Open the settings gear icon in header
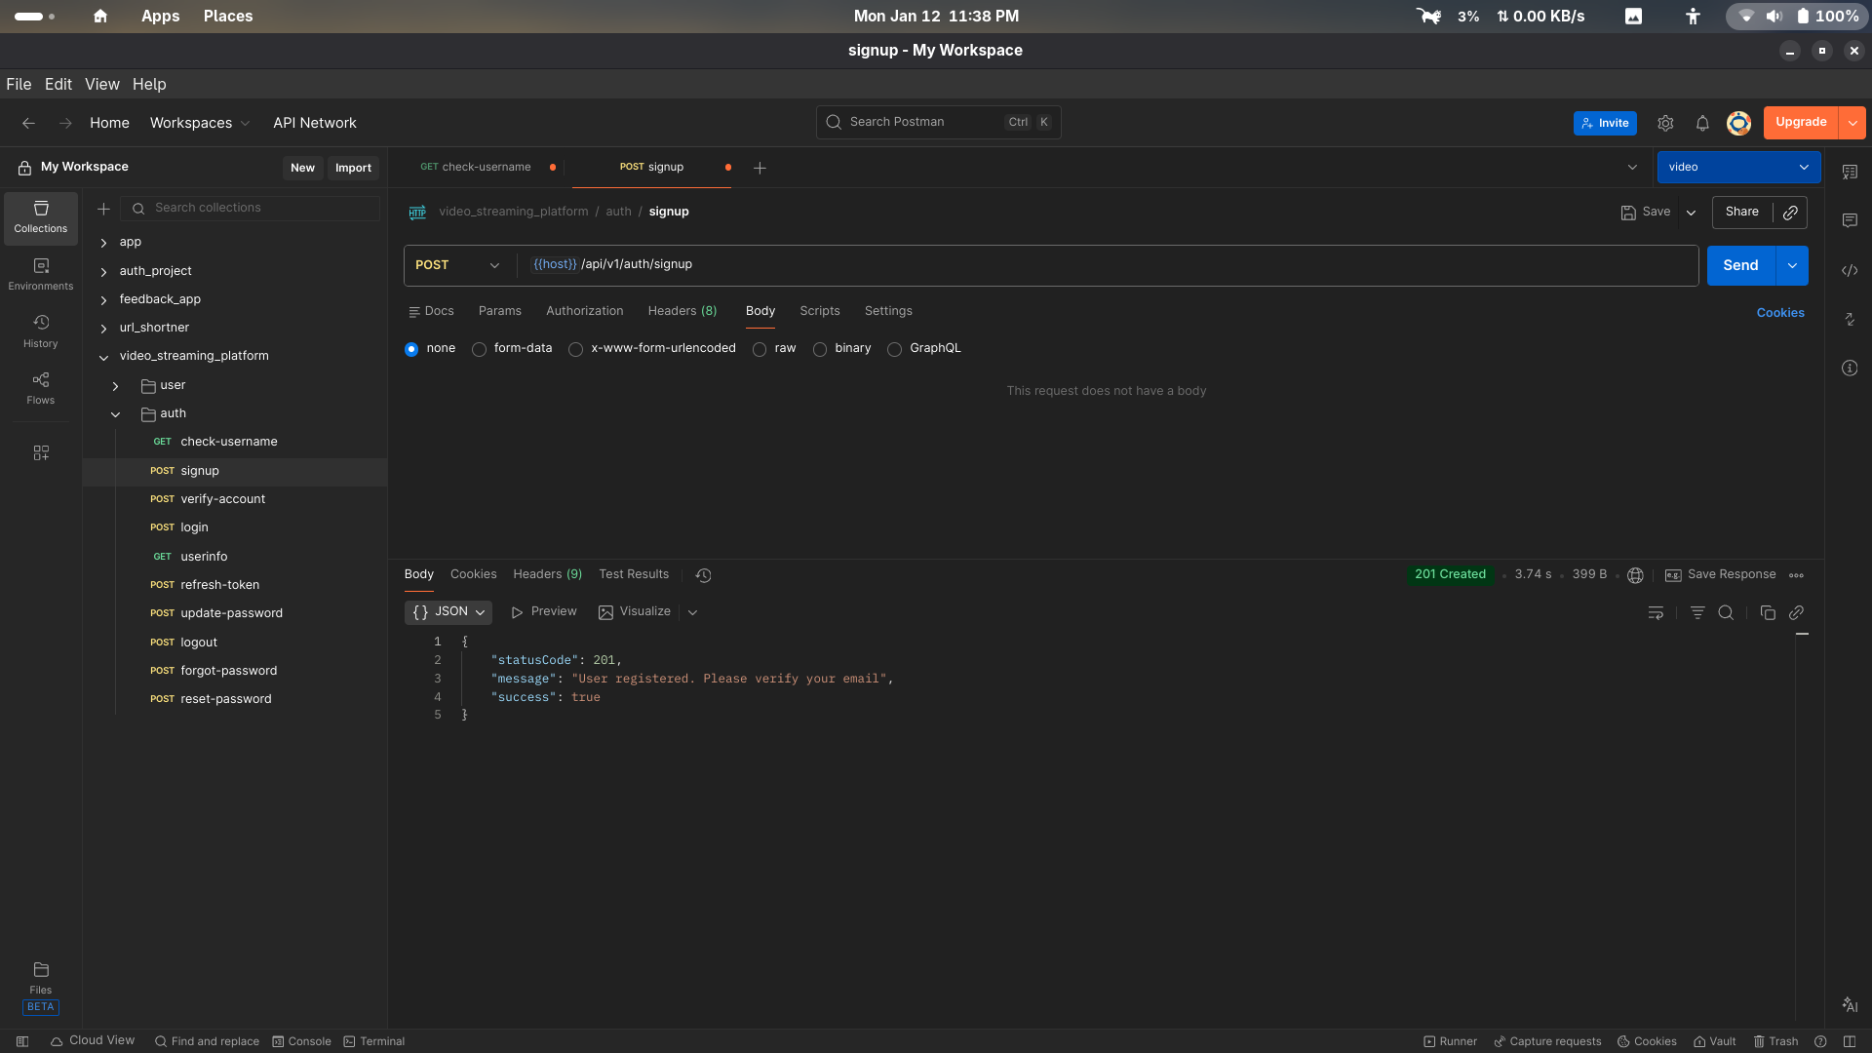 (1664, 123)
